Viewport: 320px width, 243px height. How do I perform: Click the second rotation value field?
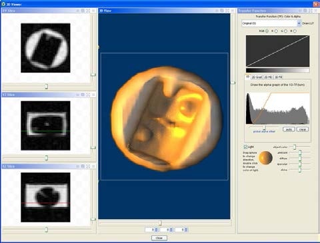click(165, 230)
